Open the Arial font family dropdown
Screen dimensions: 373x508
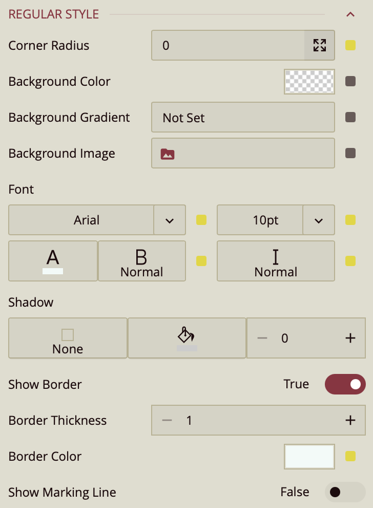click(97, 220)
